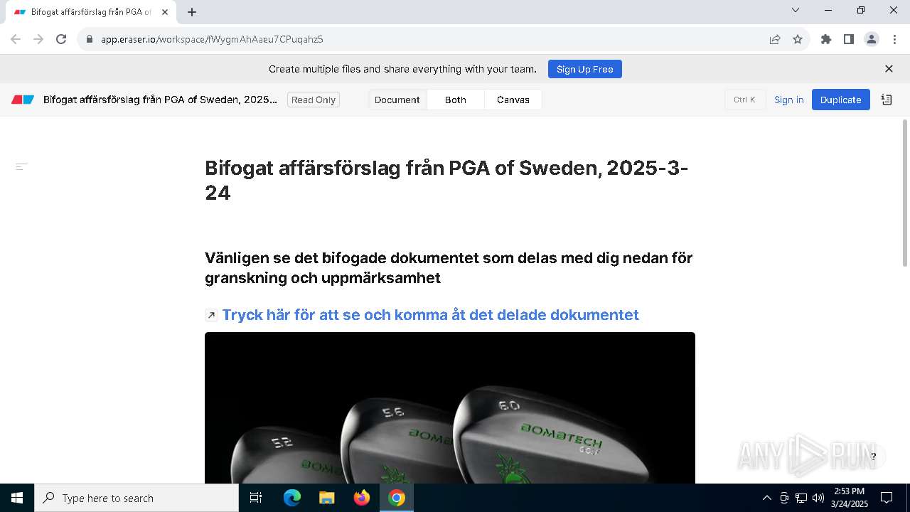
Task: Open File Explorer from taskbar
Action: tap(326, 498)
